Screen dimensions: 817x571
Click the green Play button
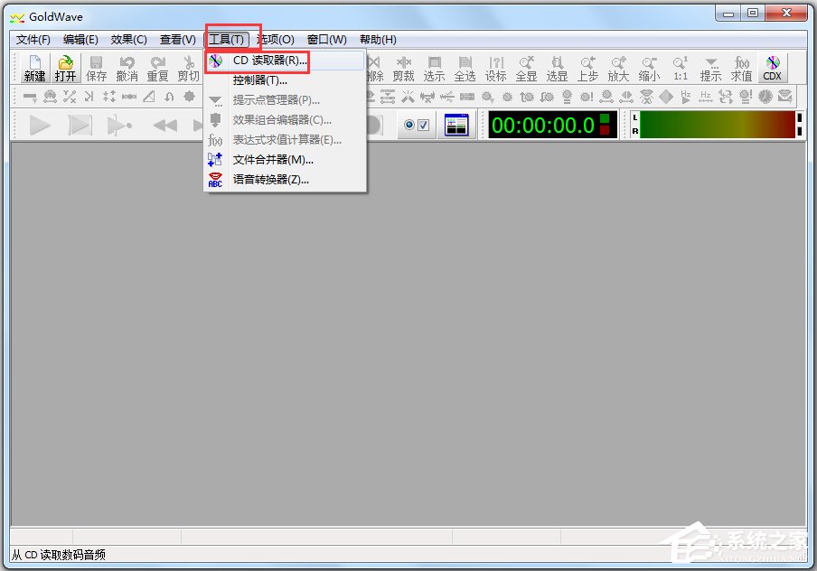point(40,126)
